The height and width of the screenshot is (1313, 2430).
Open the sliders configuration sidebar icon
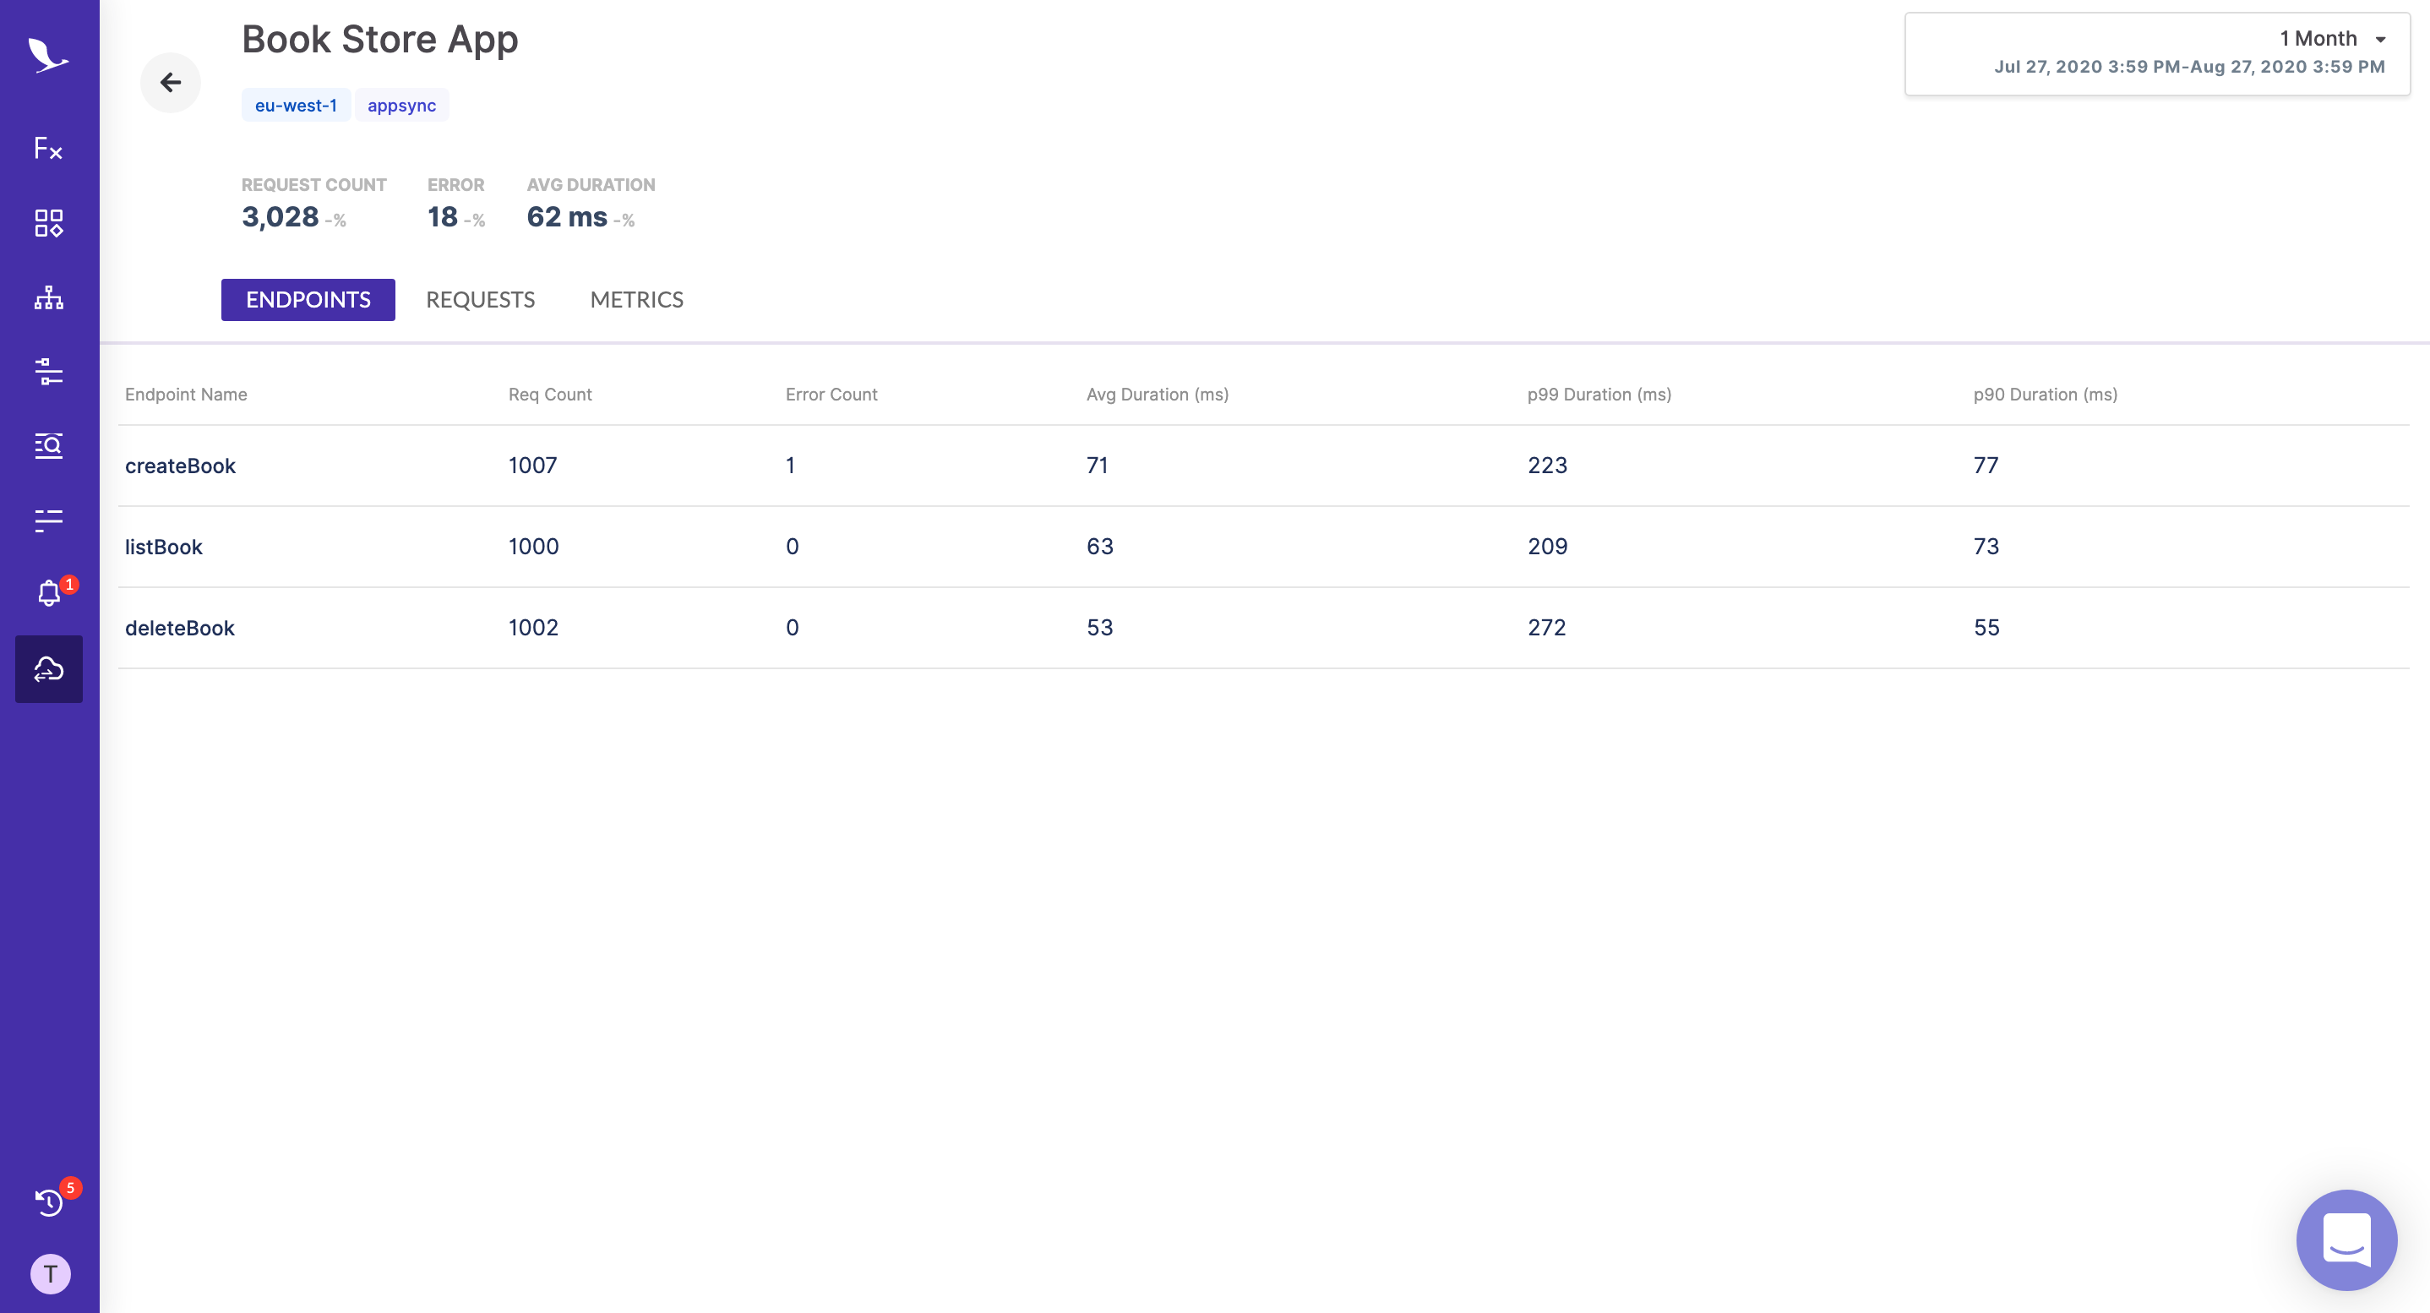pos(48,372)
